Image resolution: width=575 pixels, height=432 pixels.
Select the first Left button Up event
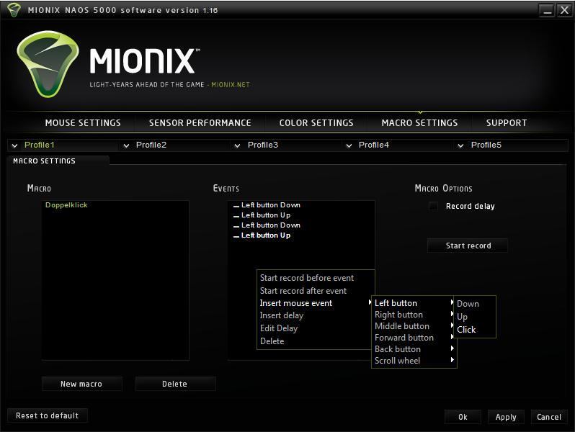(266, 215)
